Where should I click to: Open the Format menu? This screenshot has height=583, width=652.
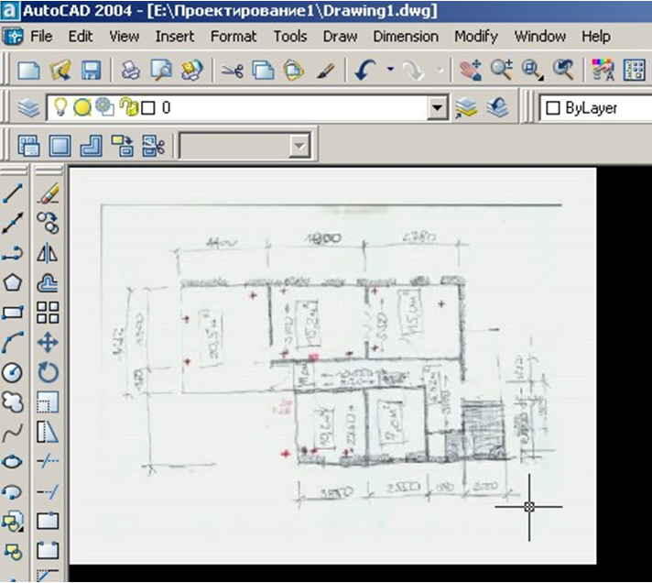[x=234, y=37]
